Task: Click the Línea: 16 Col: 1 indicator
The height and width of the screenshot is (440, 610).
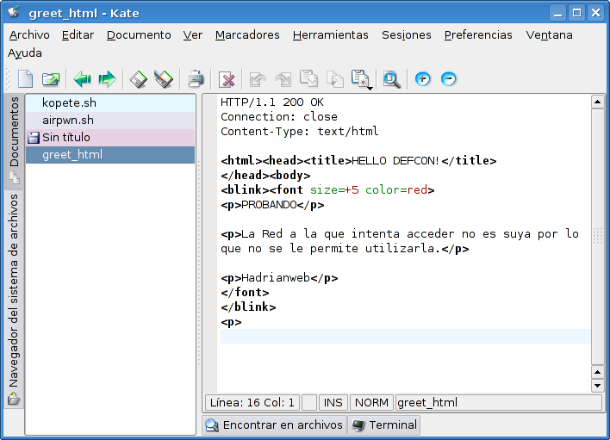Action: point(252,403)
